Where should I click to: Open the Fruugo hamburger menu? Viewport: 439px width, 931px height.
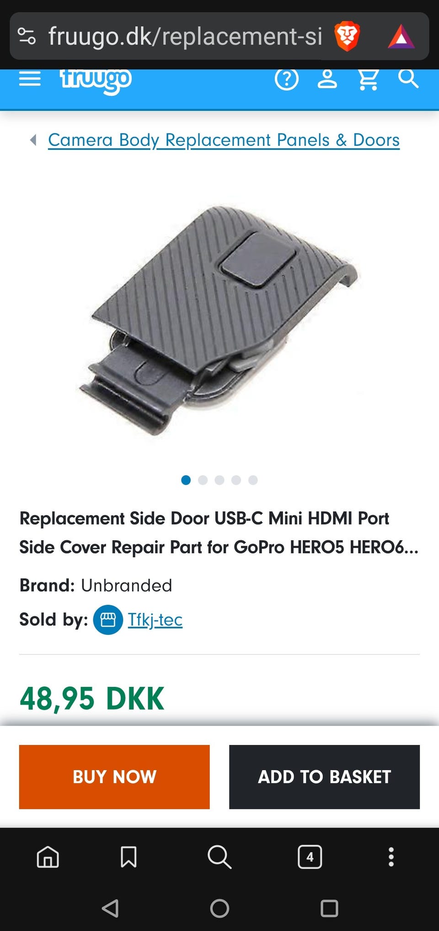click(x=30, y=79)
